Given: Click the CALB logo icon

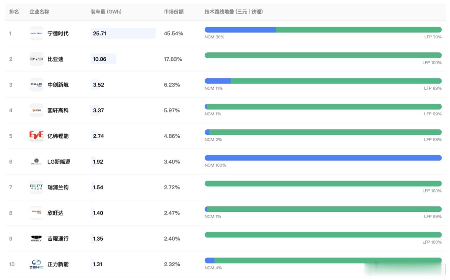Looking at the screenshot, I should pyautogui.click(x=37, y=85).
